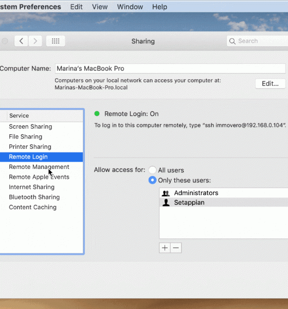Click the Sharing window title
288x309 pixels.
[143, 41]
